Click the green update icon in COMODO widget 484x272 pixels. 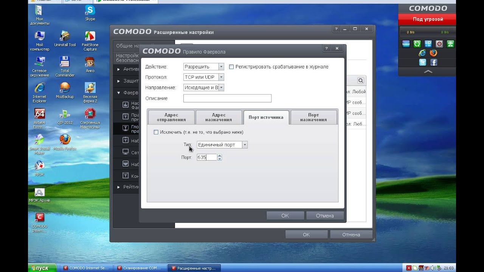tap(417, 44)
